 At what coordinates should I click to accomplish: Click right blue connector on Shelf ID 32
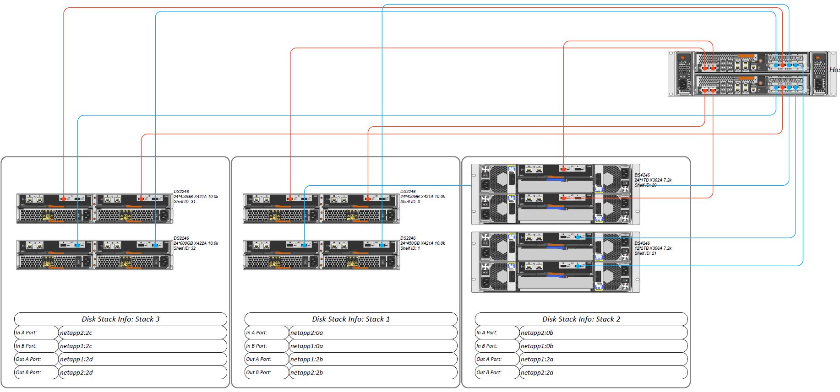click(x=155, y=246)
